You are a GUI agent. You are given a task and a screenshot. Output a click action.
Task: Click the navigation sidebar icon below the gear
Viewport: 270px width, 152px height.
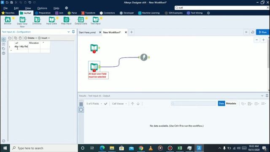[x=3, y=44]
